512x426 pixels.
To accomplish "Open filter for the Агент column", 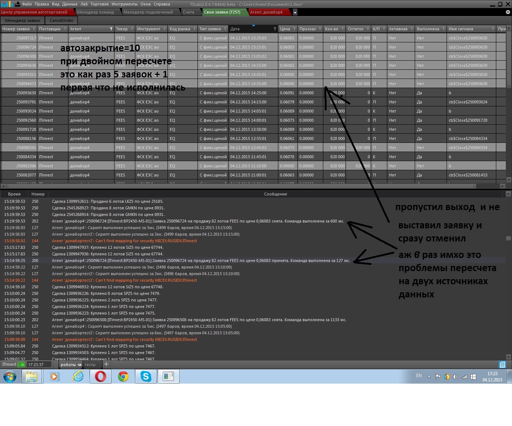I will 111,29.
